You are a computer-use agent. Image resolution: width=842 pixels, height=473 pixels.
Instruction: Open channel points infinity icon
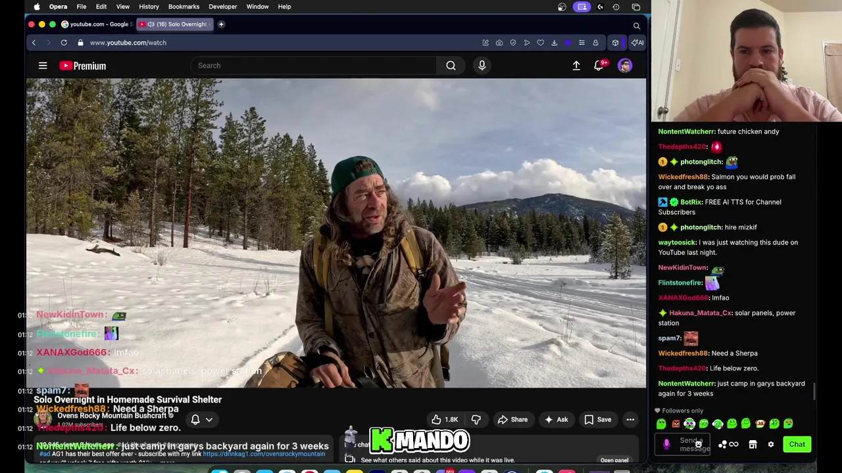(733, 445)
